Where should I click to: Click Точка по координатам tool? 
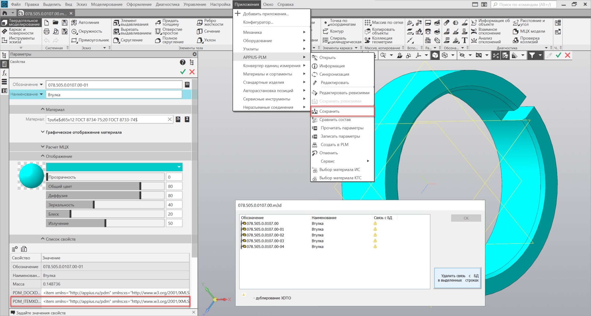pyautogui.click(x=339, y=22)
